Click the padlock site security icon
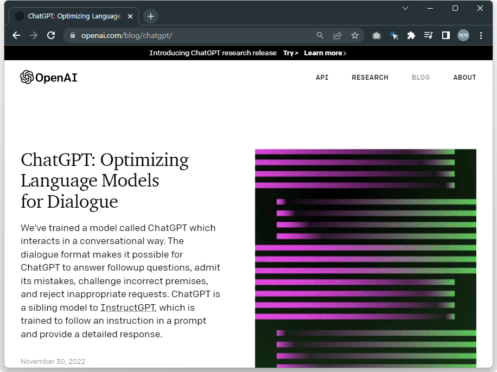Viewport: 497px width, 372px height. pos(73,35)
